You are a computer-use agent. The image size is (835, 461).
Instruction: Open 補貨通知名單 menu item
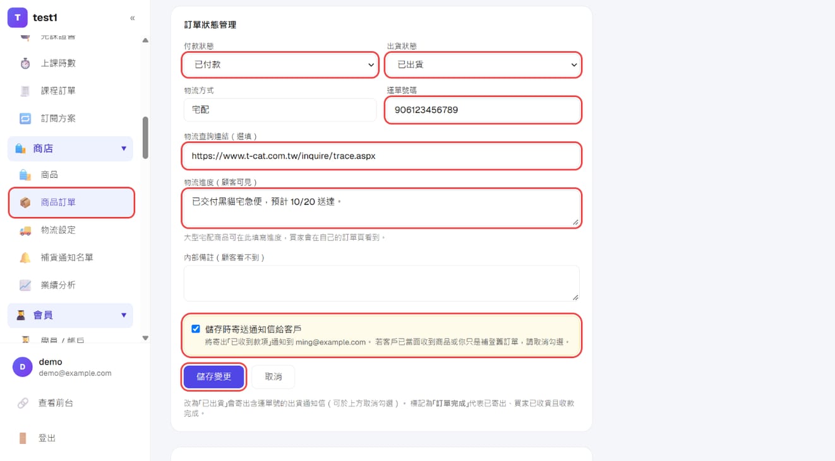[67, 257]
